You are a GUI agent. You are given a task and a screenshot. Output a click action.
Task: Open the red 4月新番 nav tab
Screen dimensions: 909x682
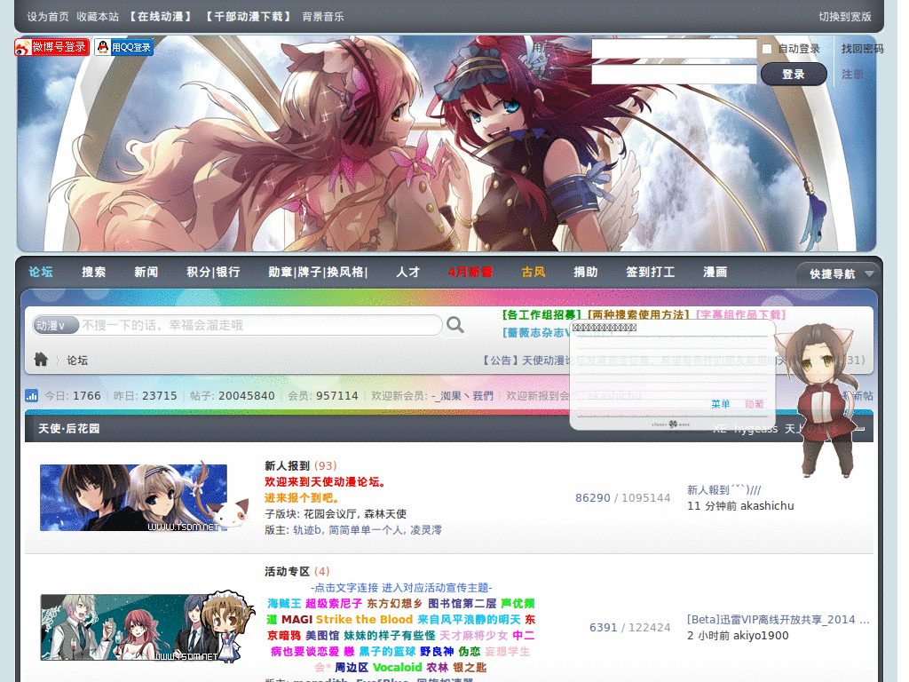coord(470,272)
